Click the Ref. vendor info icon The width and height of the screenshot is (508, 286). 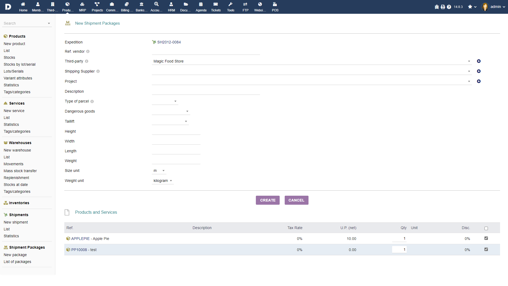[x=88, y=52]
